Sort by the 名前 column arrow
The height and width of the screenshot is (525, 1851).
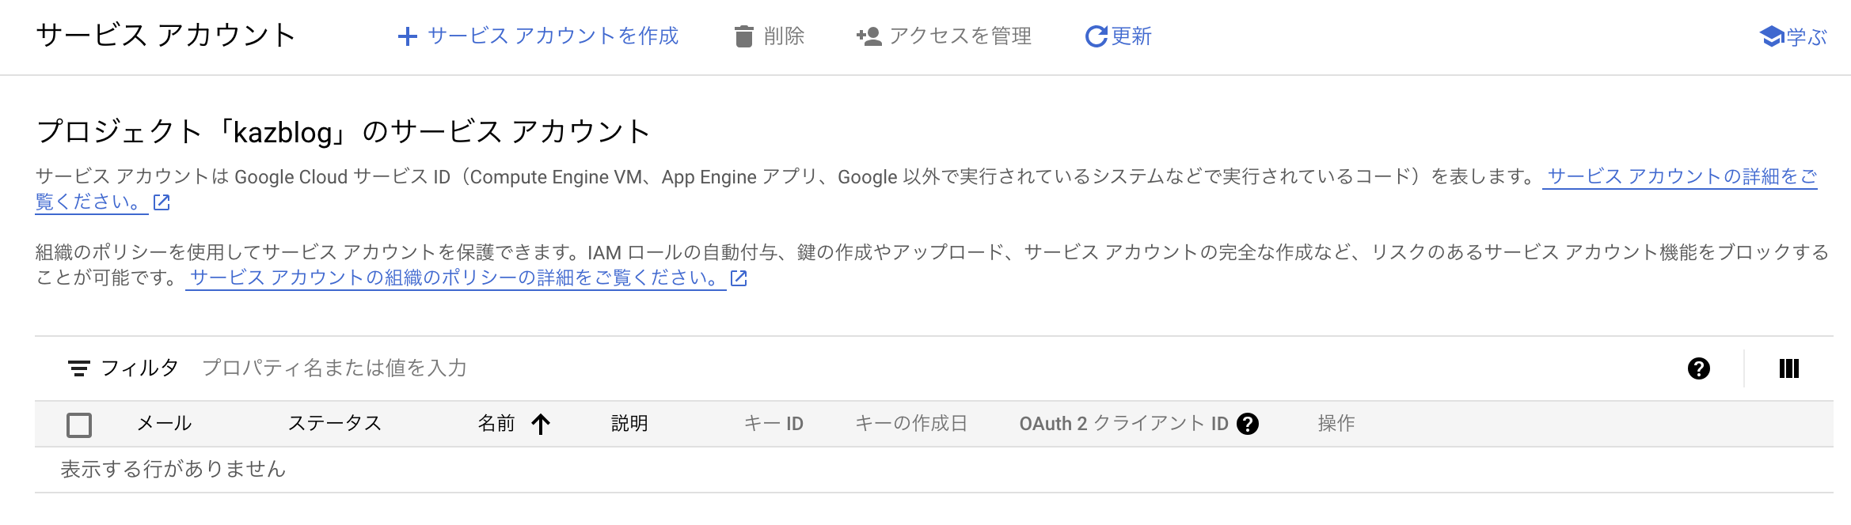click(x=541, y=425)
